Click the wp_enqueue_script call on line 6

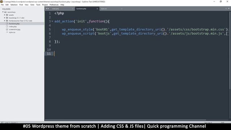(78, 34)
